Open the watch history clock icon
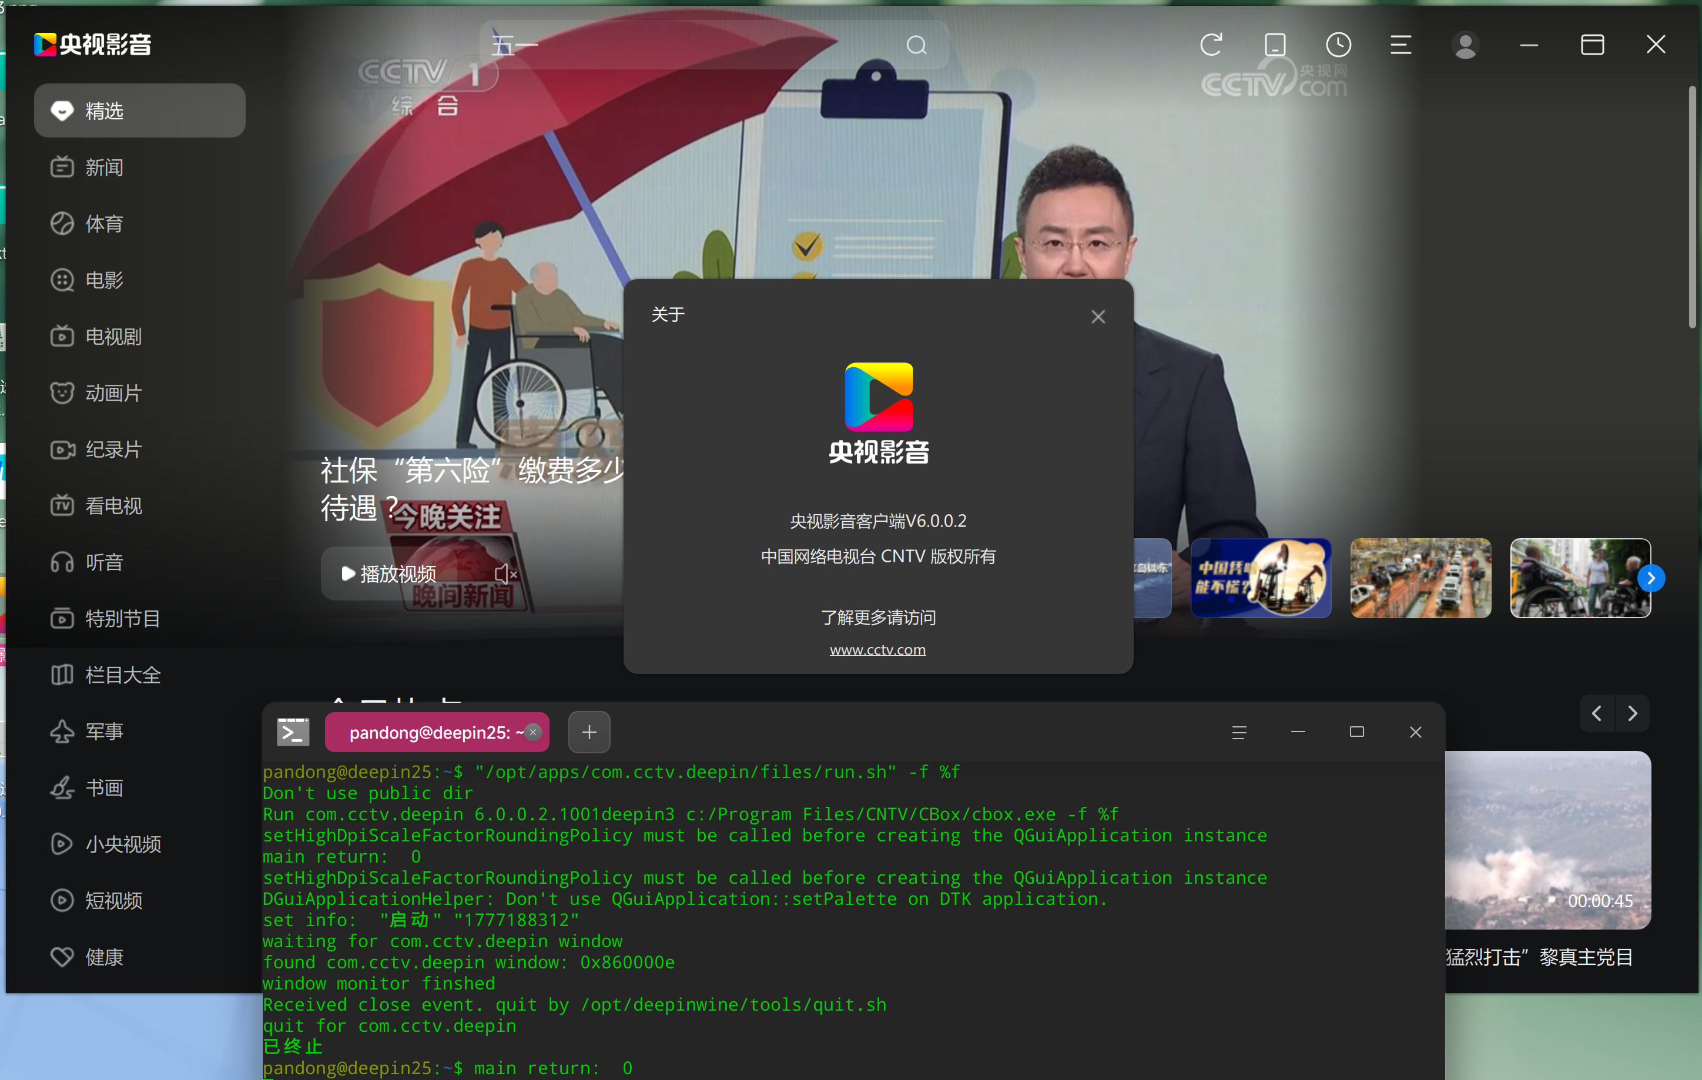Screen dimensions: 1702x1080 (1338, 45)
